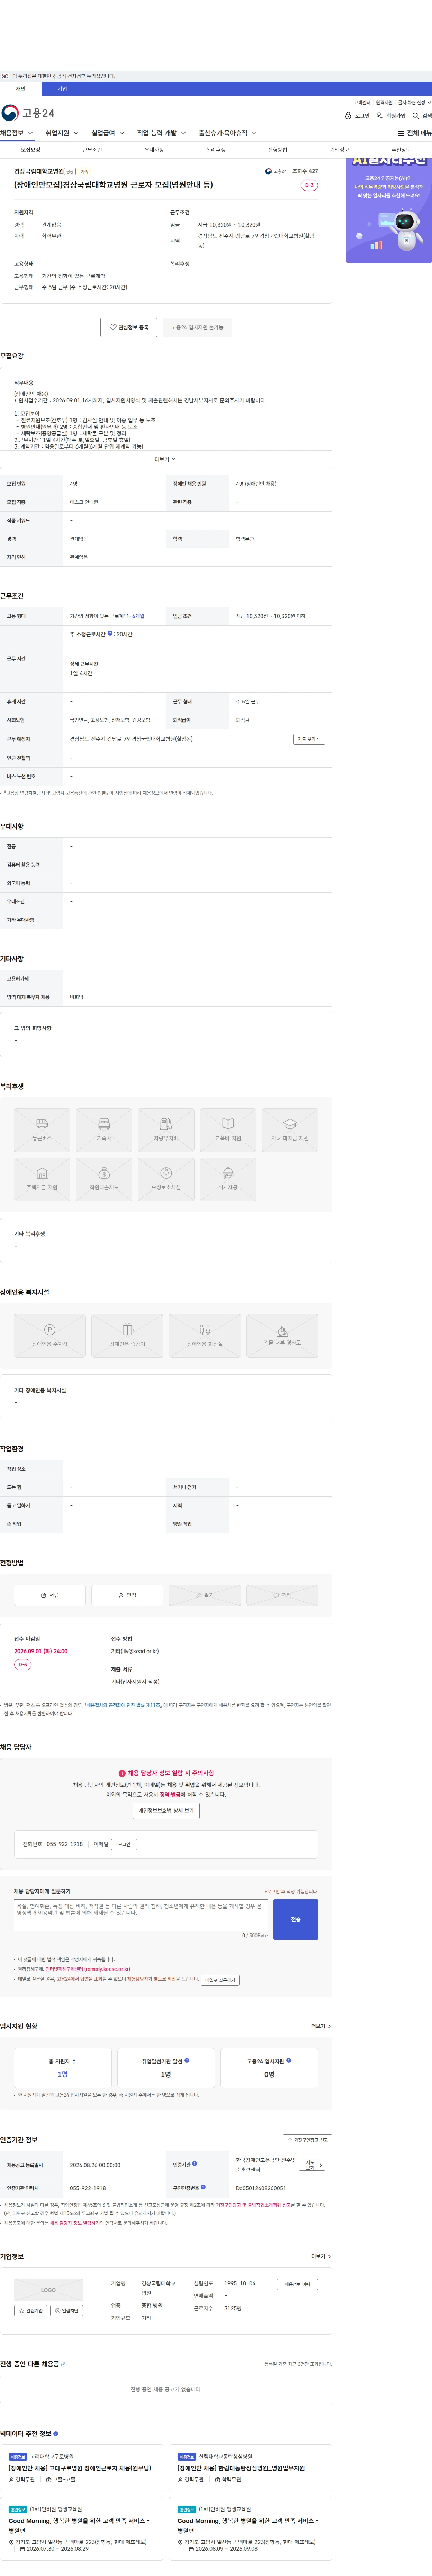The image size is (432, 2576).
Task: Report via 거짓구인광고 신고 button
Action: point(307,2140)
